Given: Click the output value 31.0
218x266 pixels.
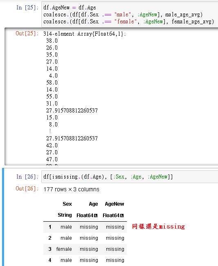Looking at the screenshot, I should pyautogui.click(x=52, y=103).
